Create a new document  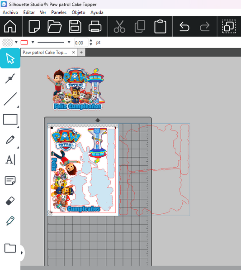pos(34,27)
